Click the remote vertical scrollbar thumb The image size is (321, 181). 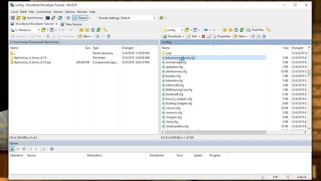(x=309, y=73)
